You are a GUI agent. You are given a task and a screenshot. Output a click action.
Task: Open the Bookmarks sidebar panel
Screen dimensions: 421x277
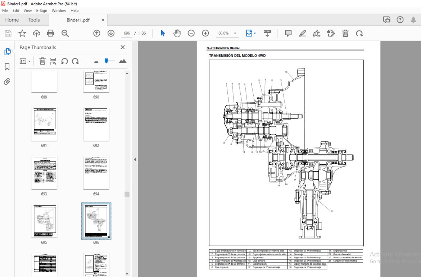tap(7, 67)
